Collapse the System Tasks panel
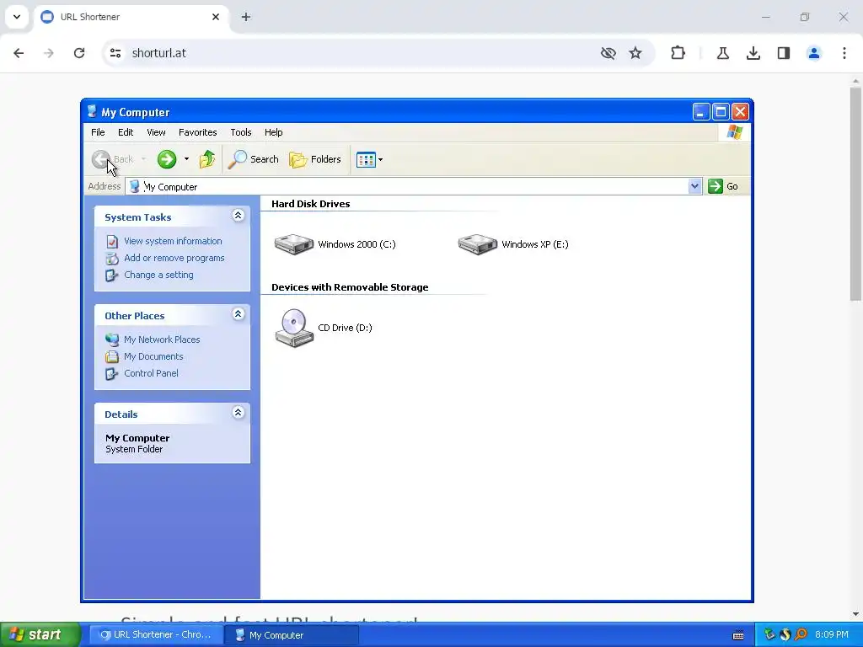The height and width of the screenshot is (647, 863). pyautogui.click(x=238, y=216)
